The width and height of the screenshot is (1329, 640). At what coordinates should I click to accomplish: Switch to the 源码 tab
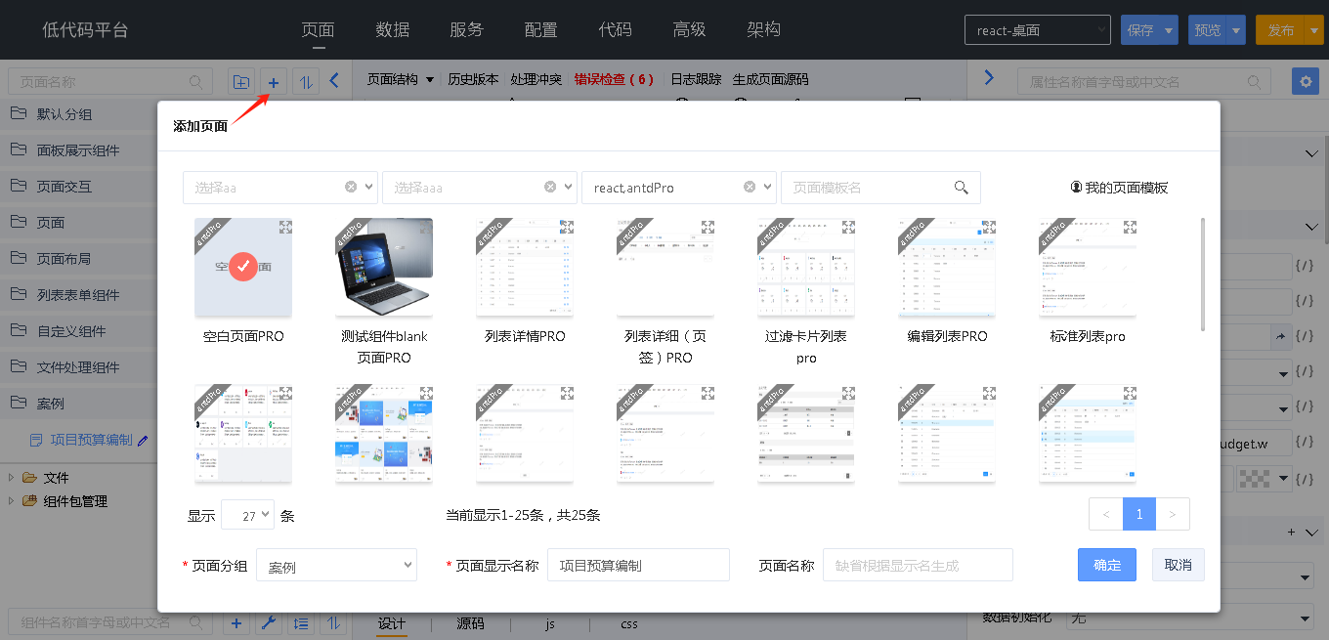click(x=470, y=623)
